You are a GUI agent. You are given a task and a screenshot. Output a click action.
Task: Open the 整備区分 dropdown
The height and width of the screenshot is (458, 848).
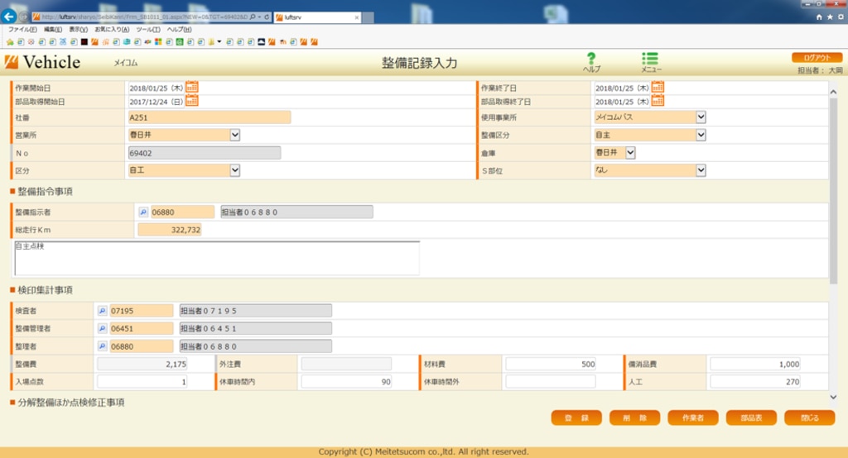pos(701,135)
